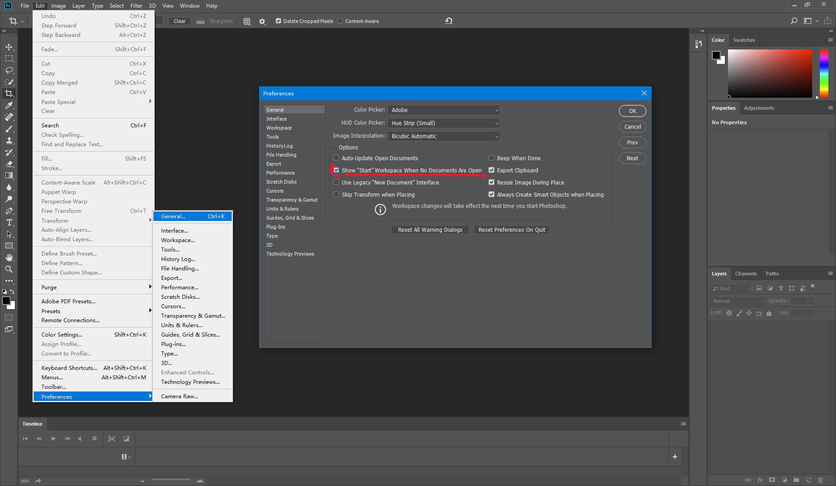Switch to the Channels tab
This screenshot has height=486, width=836.
coord(746,273)
